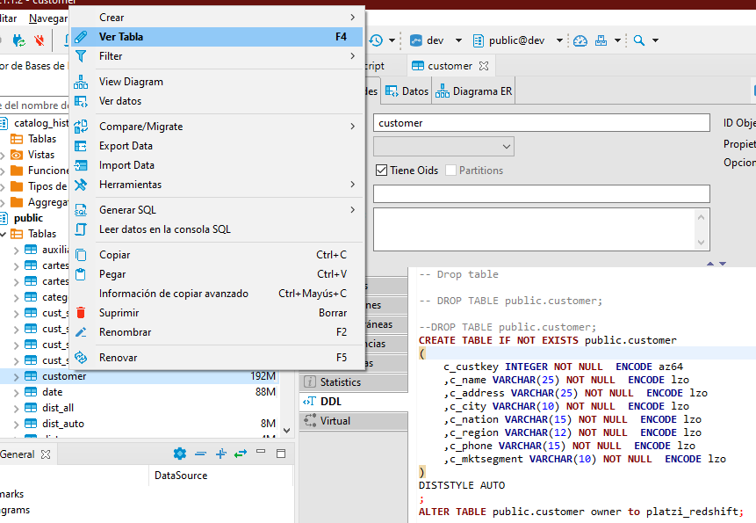756x523 pixels.
Task: Toggle the Partitions checkbox
Action: coord(450,171)
